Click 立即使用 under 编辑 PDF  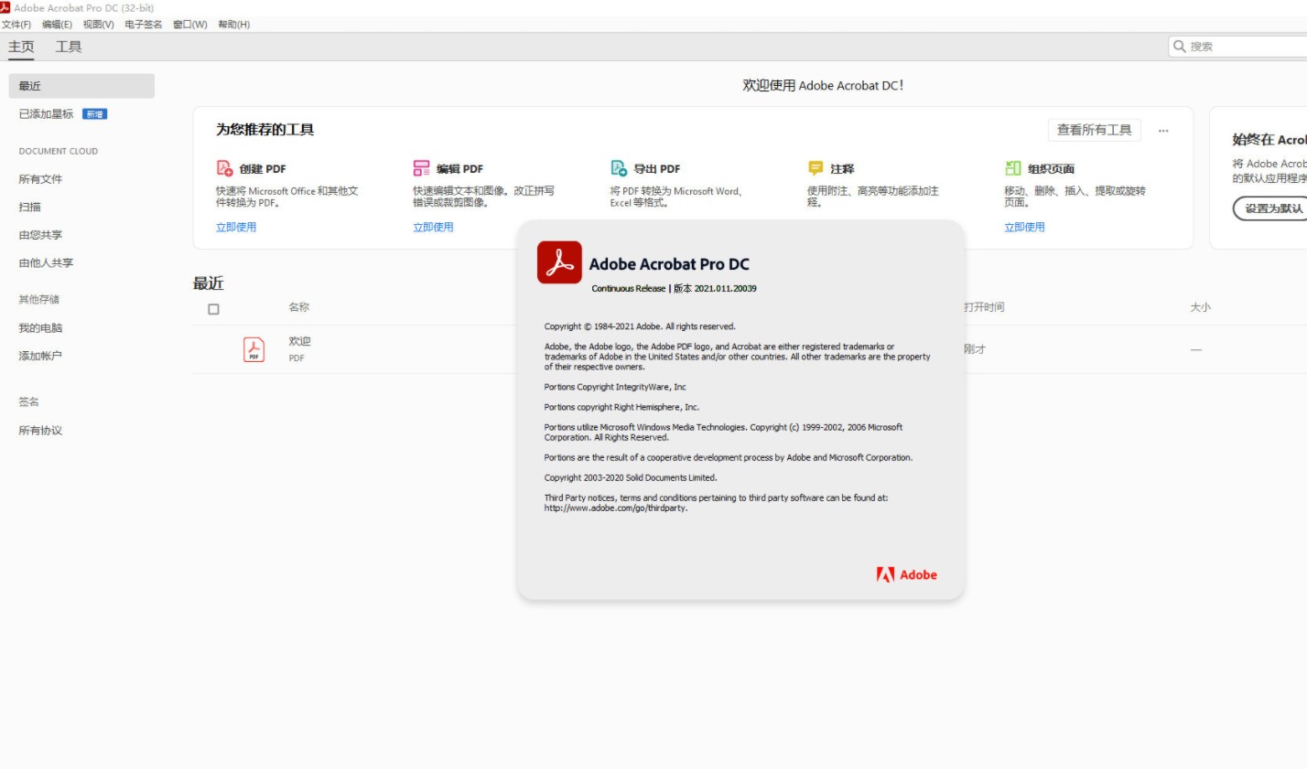[x=433, y=227]
